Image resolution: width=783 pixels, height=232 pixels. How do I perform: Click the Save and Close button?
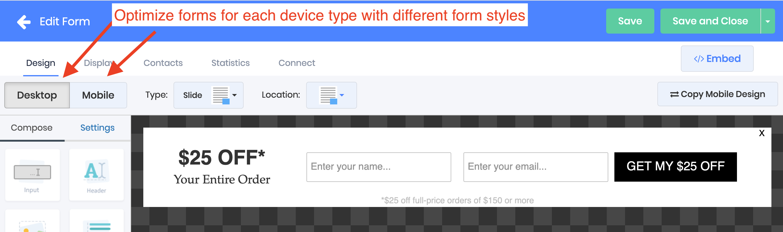pyautogui.click(x=710, y=21)
